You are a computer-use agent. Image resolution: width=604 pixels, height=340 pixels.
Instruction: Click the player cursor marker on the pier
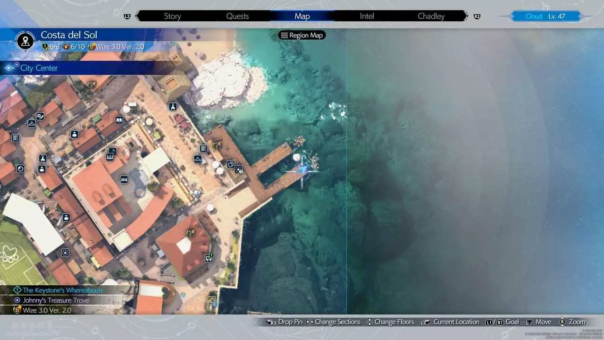[x=302, y=170]
